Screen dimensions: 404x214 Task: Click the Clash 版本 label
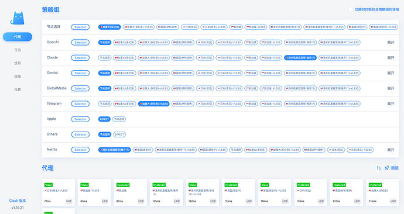coord(18,201)
